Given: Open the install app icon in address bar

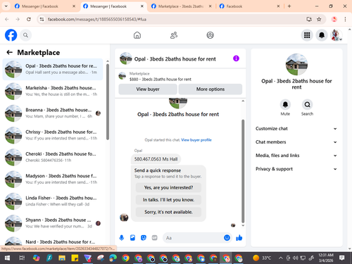Looking at the screenshot, I should click(309, 19).
